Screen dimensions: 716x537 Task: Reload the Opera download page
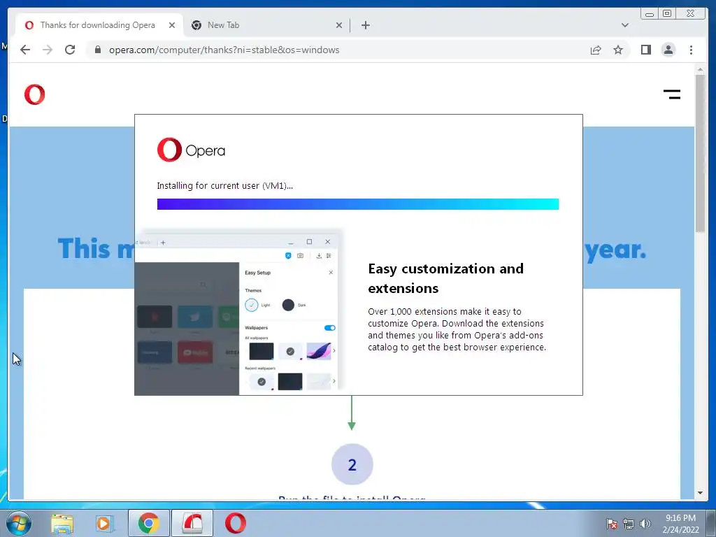(70, 50)
